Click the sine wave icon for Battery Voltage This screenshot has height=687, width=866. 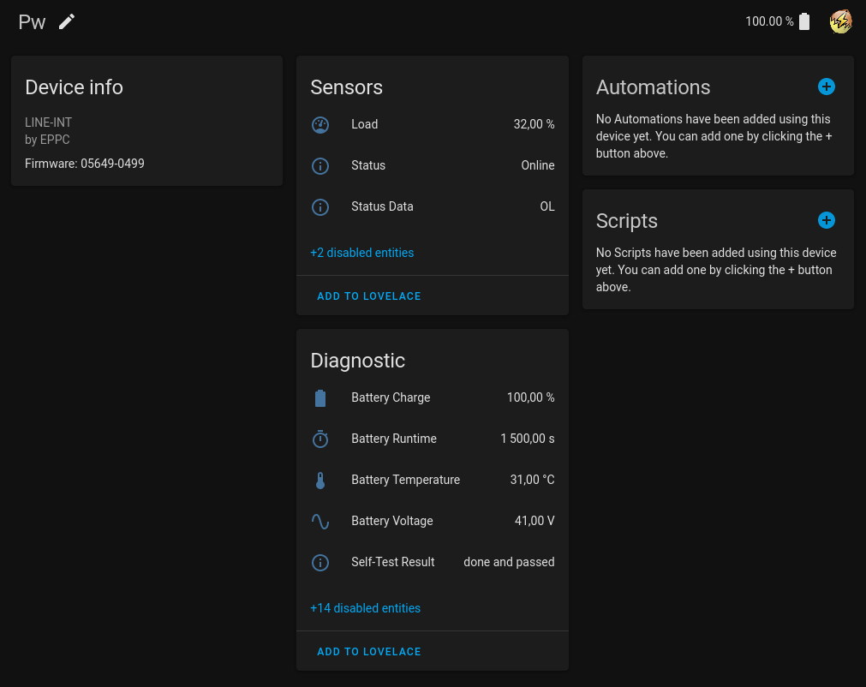pos(320,521)
